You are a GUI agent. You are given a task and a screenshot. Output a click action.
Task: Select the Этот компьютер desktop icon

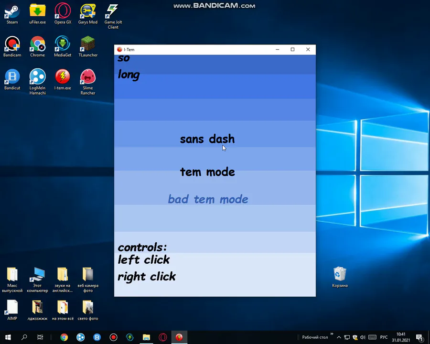click(x=37, y=279)
